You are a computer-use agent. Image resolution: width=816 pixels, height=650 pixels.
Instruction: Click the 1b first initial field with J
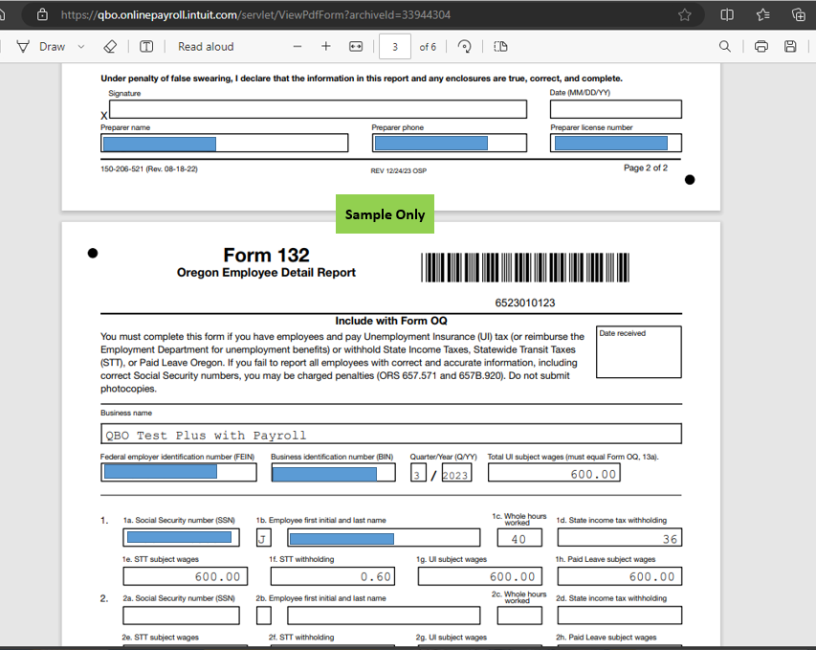[x=263, y=537]
